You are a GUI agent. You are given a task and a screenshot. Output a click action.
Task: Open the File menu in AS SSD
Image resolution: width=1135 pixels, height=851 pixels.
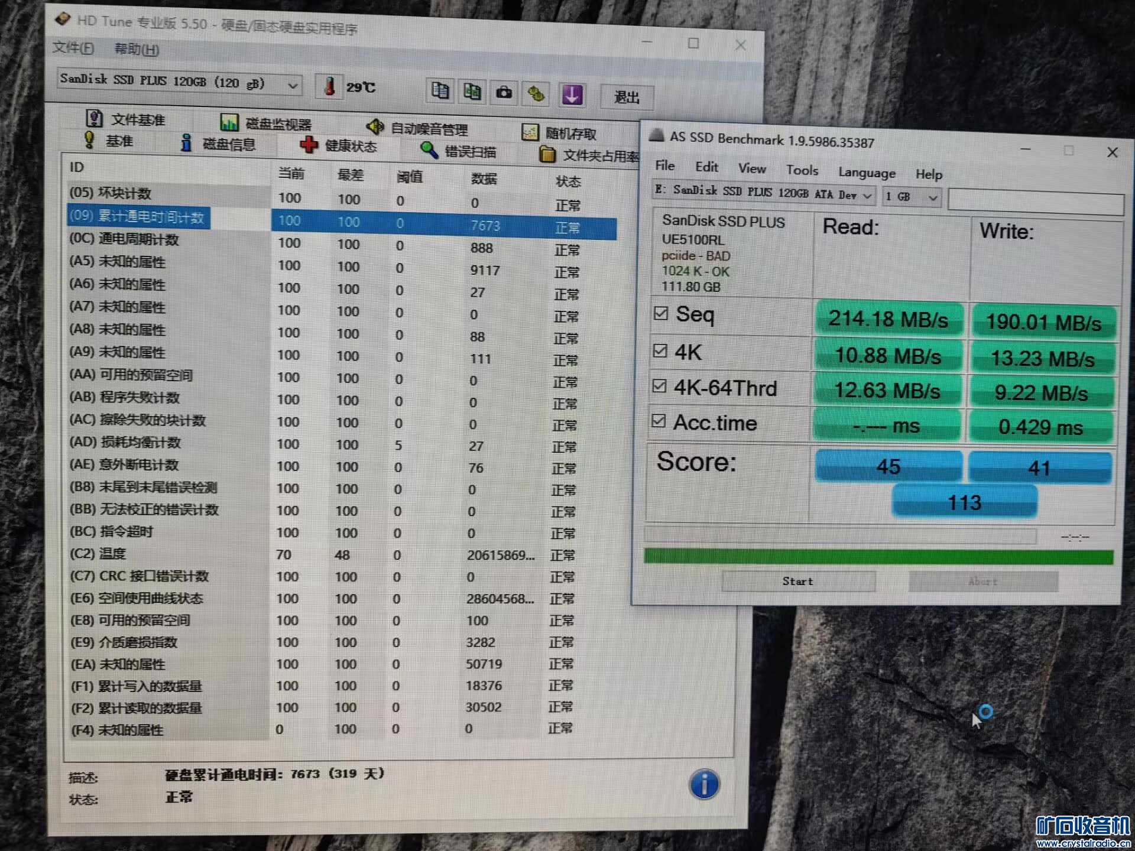coord(664,165)
